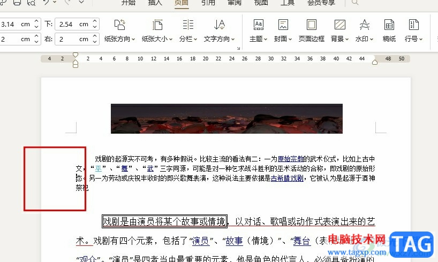Open the 会员专享 tab
This screenshot has width=438, height=262.
(x=321, y=3)
